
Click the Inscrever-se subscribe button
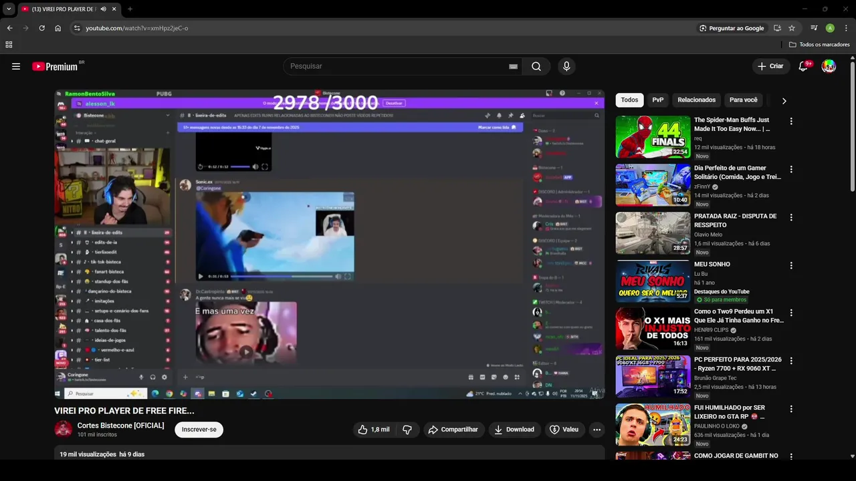pos(199,430)
